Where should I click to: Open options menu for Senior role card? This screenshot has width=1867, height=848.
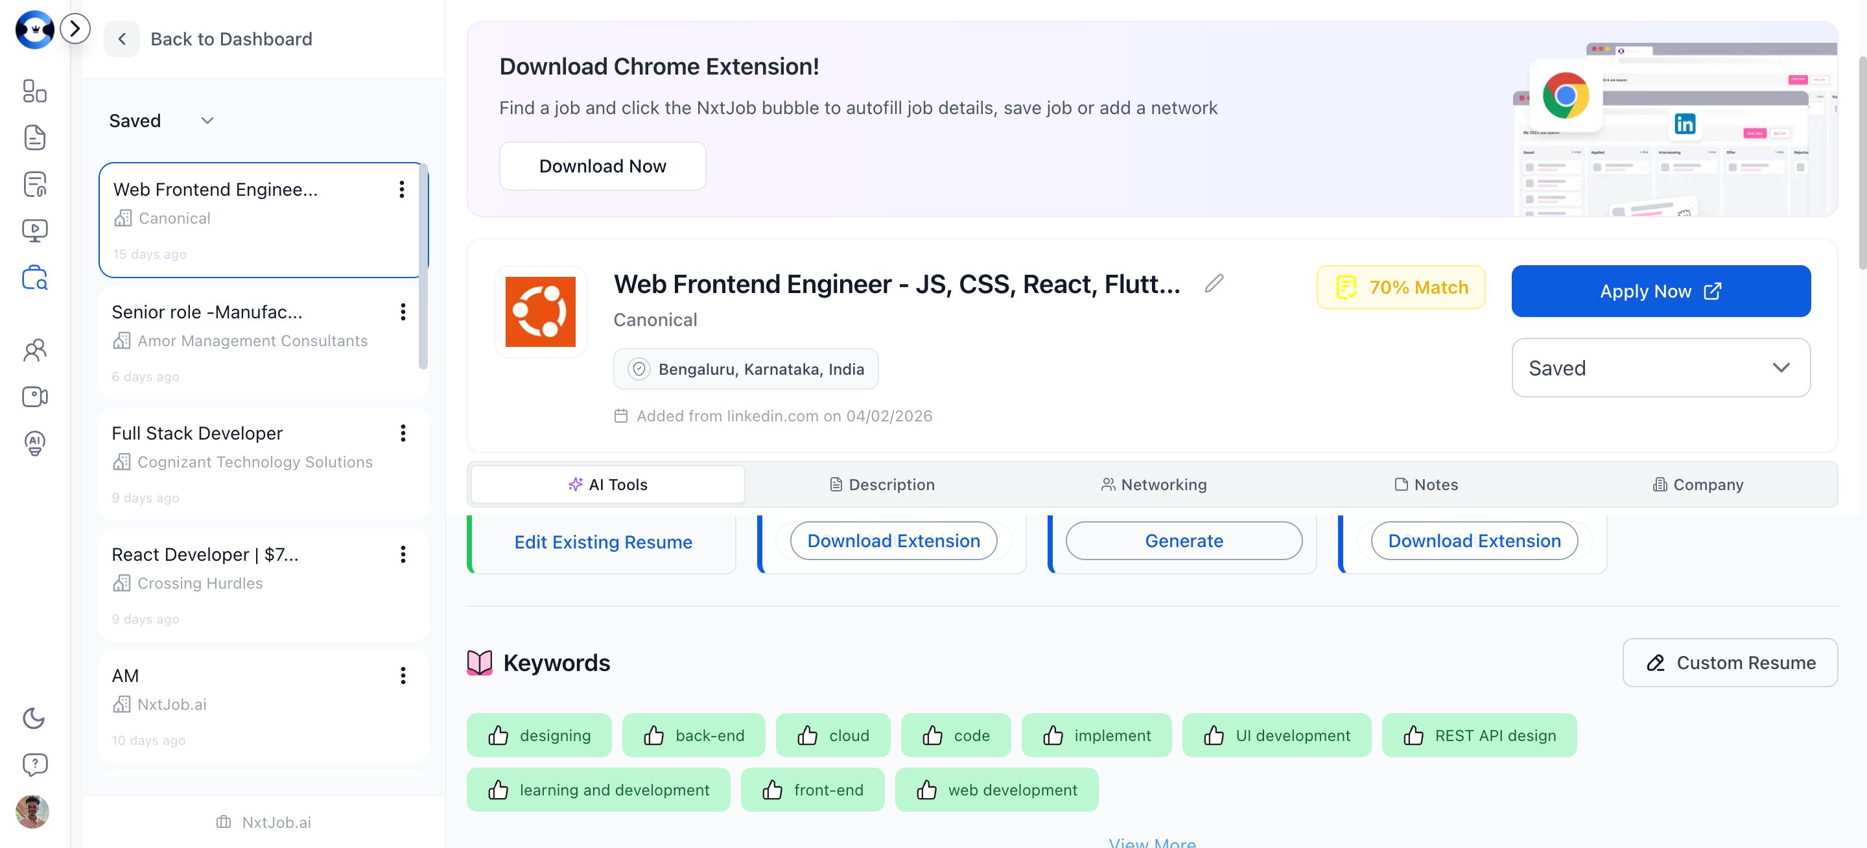click(x=403, y=312)
